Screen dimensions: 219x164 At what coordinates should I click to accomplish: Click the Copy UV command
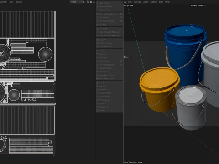109,82
